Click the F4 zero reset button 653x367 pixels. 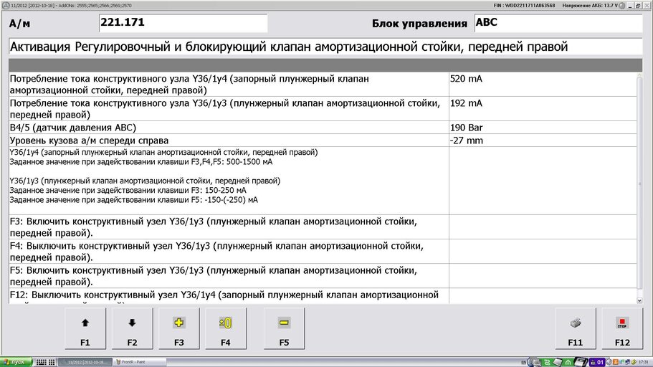pos(225,330)
